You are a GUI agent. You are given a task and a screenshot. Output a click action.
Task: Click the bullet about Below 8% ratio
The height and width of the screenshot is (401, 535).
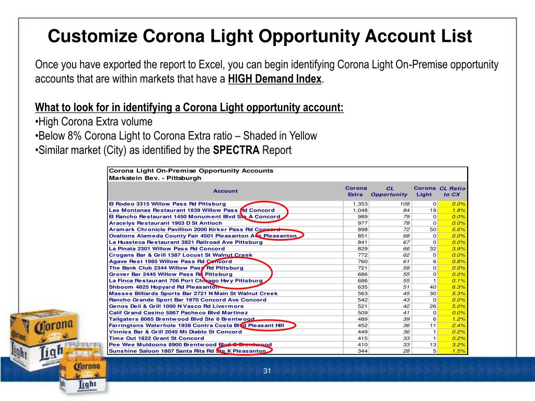[x=176, y=136]
